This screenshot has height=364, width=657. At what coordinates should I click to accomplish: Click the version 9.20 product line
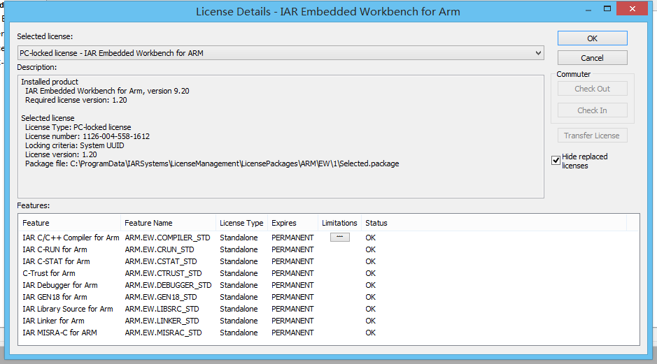point(107,91)
